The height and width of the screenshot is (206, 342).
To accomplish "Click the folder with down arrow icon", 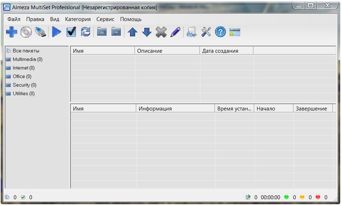I will (x=116, y=32).
